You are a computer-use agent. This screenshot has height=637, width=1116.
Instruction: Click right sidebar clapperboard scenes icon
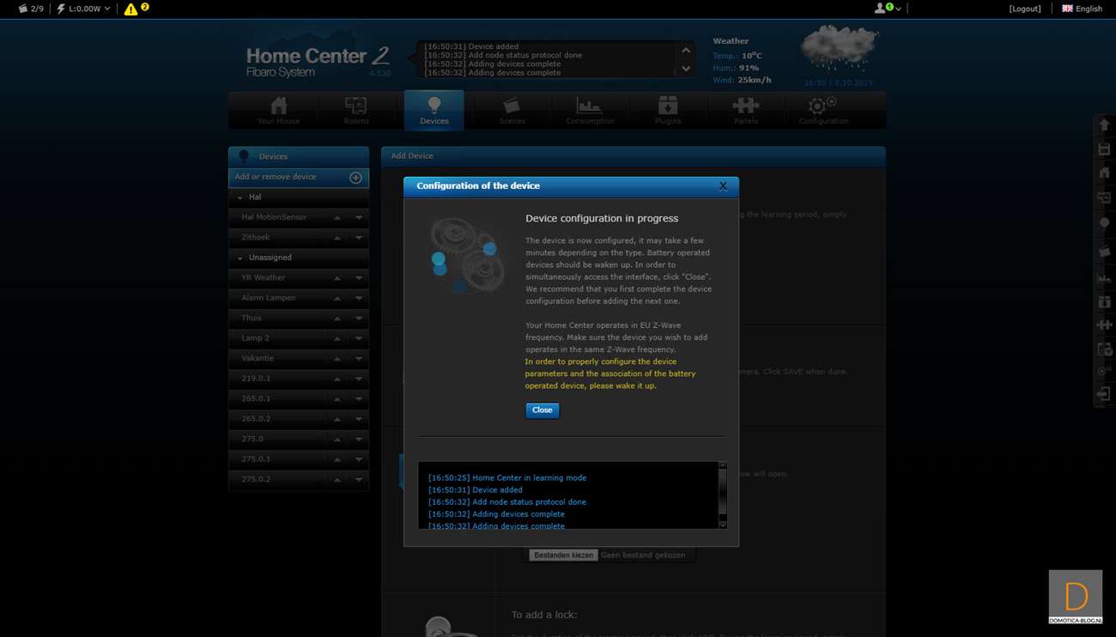(1105, 252)
